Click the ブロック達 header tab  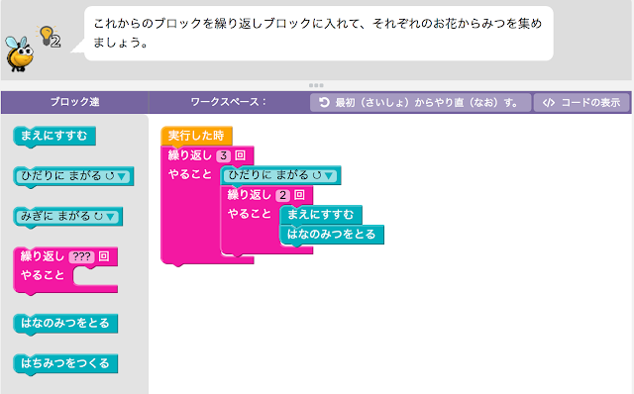pyautogui.click(x=75, y=102)
